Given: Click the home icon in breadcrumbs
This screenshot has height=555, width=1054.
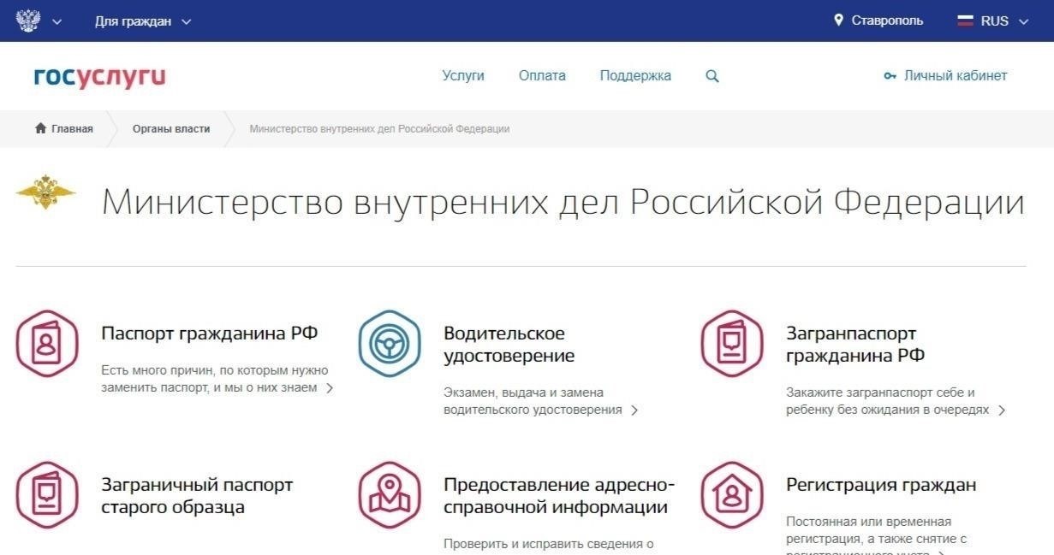Looking at the screenshot, I should click(x=40, y=128).
